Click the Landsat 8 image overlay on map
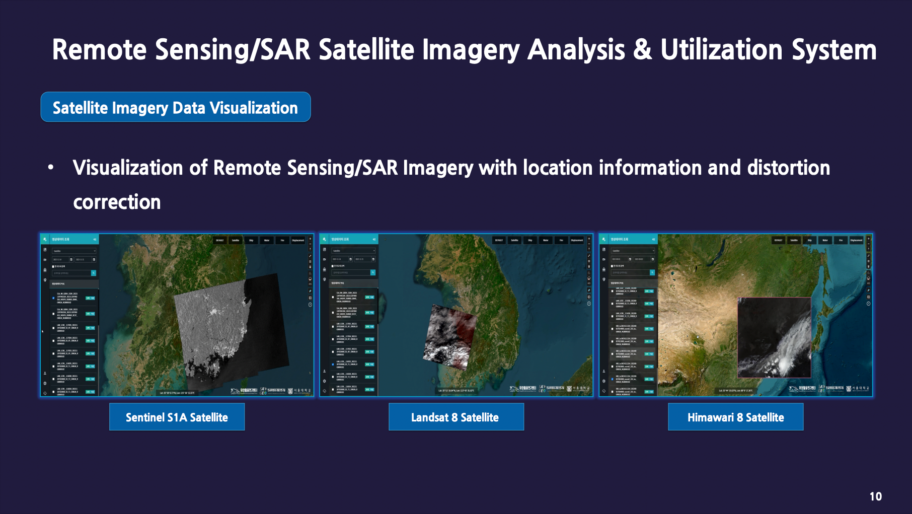The image size is (912, 514). tap(449, 336)
